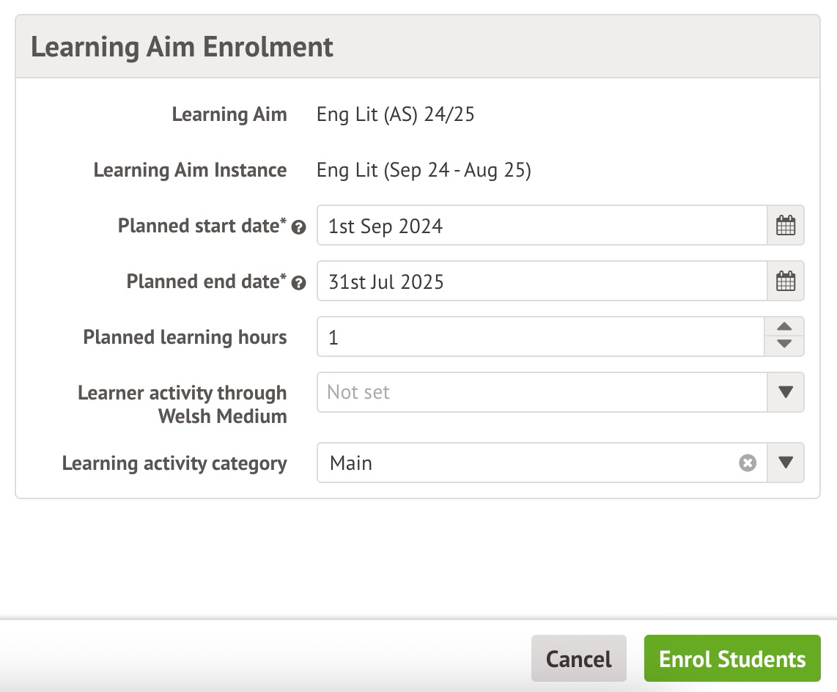Click the green Enrol Students button
The image size is (837, 692).
[x=731, y=658]
